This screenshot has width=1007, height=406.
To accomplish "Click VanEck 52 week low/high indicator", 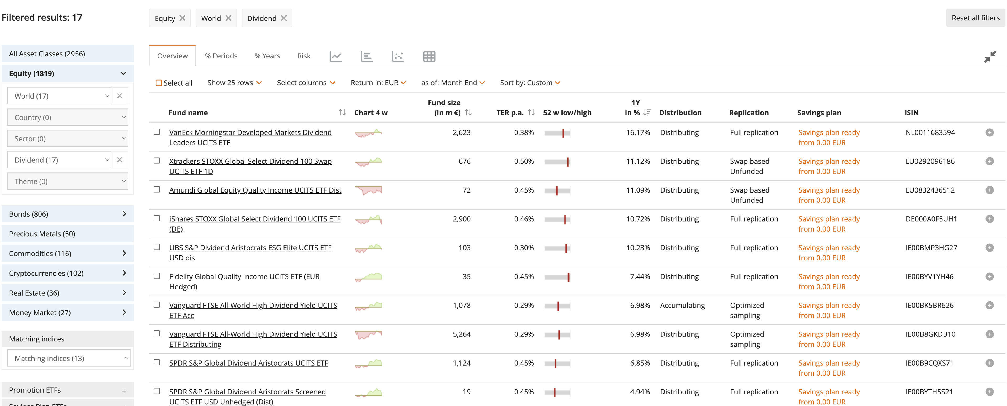I will point(557,133).
